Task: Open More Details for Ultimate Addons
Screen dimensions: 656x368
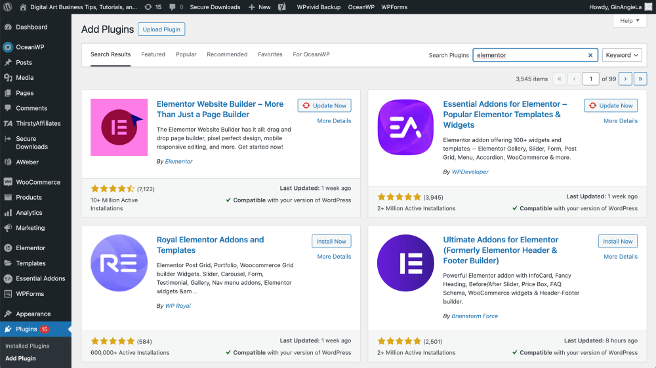Action: [x=621, y=257]
